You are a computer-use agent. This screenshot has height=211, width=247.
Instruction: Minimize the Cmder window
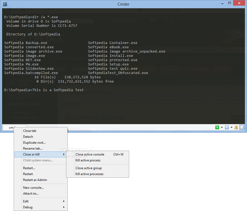[x=222, y=3]
